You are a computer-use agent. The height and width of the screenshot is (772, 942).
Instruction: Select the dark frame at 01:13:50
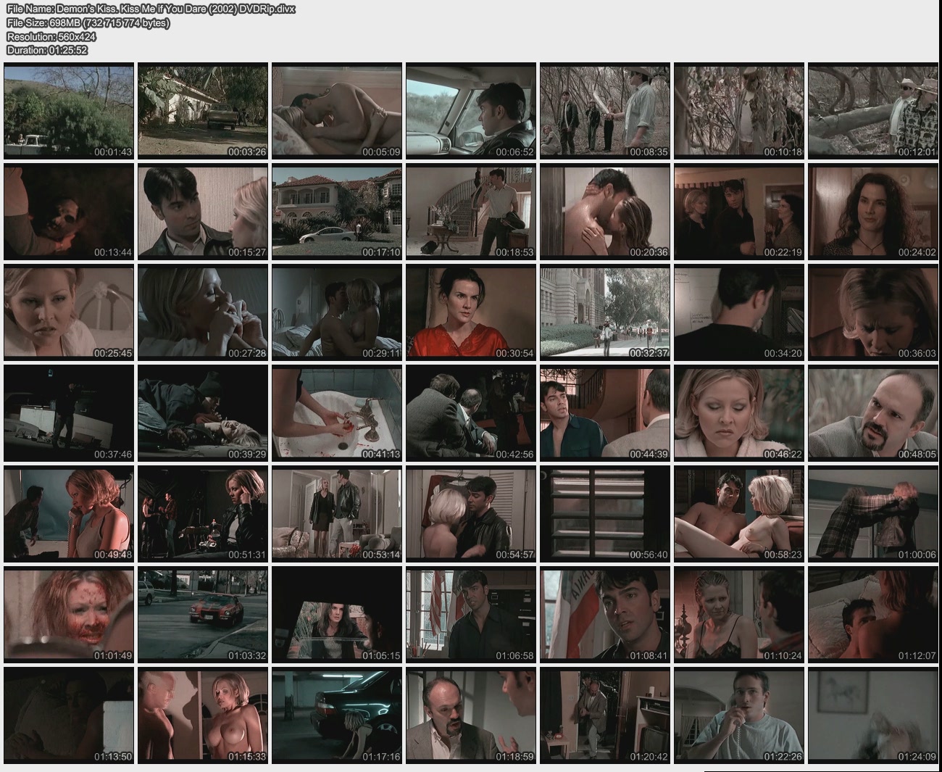69,716
